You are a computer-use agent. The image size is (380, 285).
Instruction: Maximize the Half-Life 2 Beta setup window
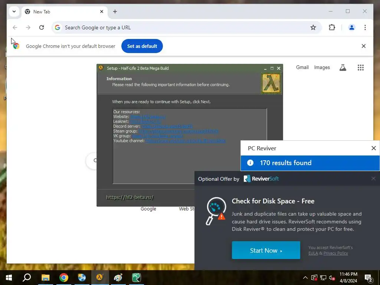click(272, 68)
